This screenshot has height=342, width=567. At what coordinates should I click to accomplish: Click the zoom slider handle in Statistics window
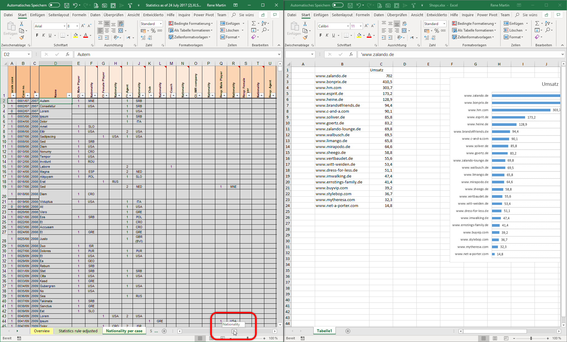click(x=247, y=338)
